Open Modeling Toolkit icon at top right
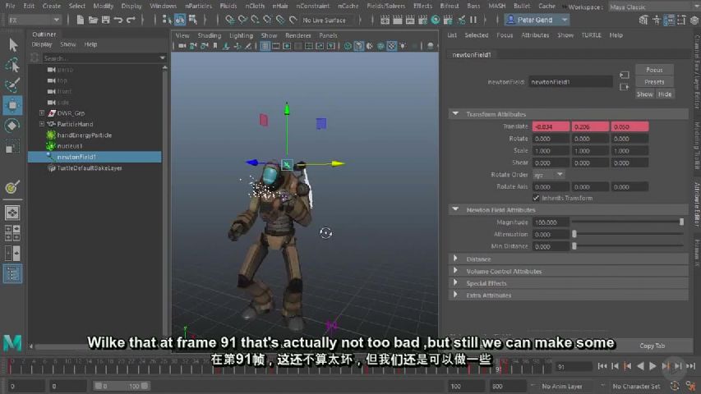Screen dimensions: 701x394 (x=643, y=20)
